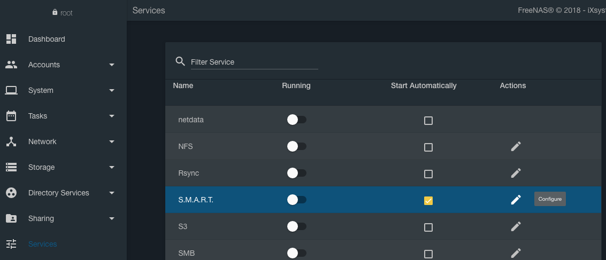Open the Sharing menu item
Viewport: 606px width, 260px height.
pyautogui.click(x=41, y=218)
